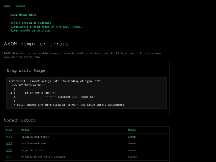
Task: Click 'errors should be readable.' line
Action: [32, 22]
